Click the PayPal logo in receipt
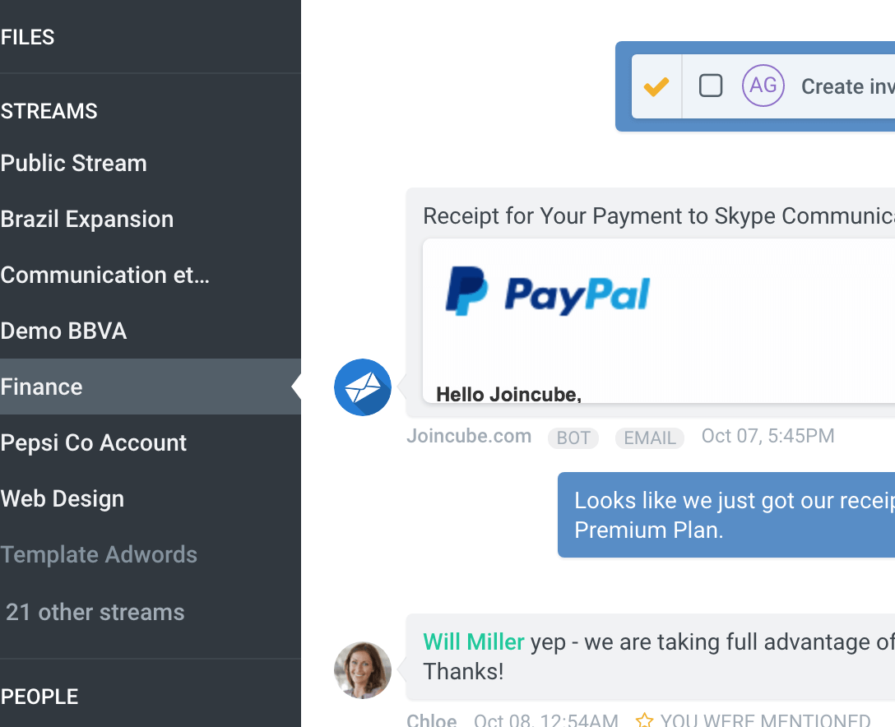Viewport: 895px width, 727px height. click(x=548, y=291)
